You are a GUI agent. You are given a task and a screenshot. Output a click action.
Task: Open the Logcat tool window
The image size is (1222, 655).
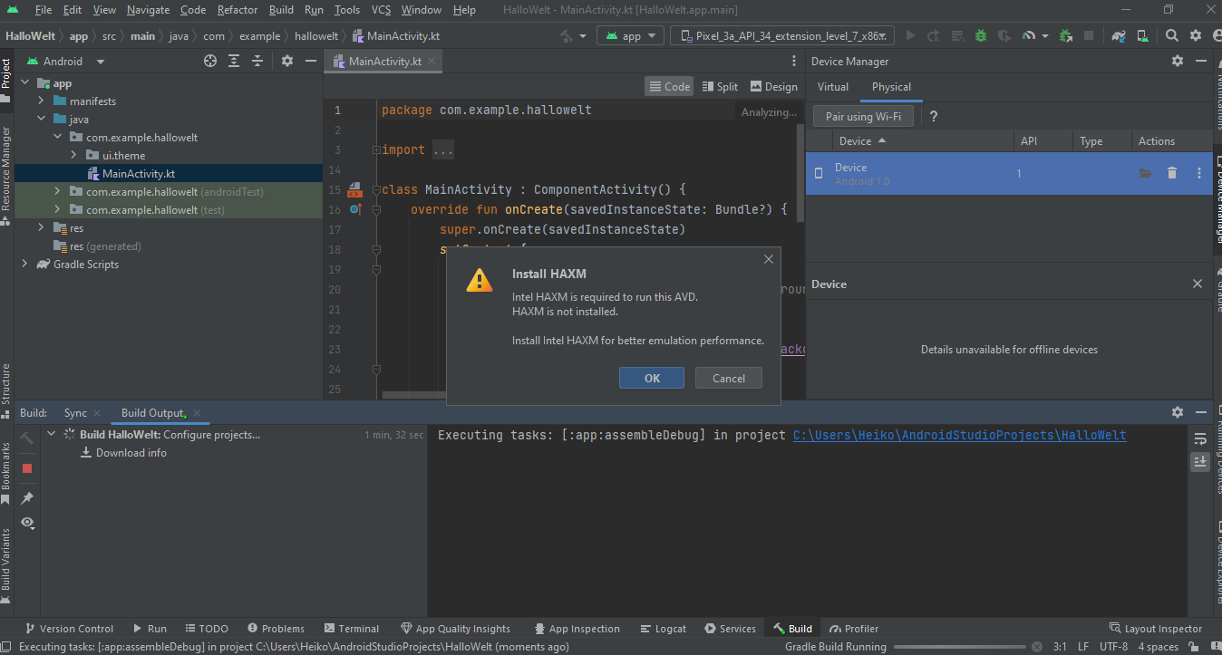tap(663, 629)
